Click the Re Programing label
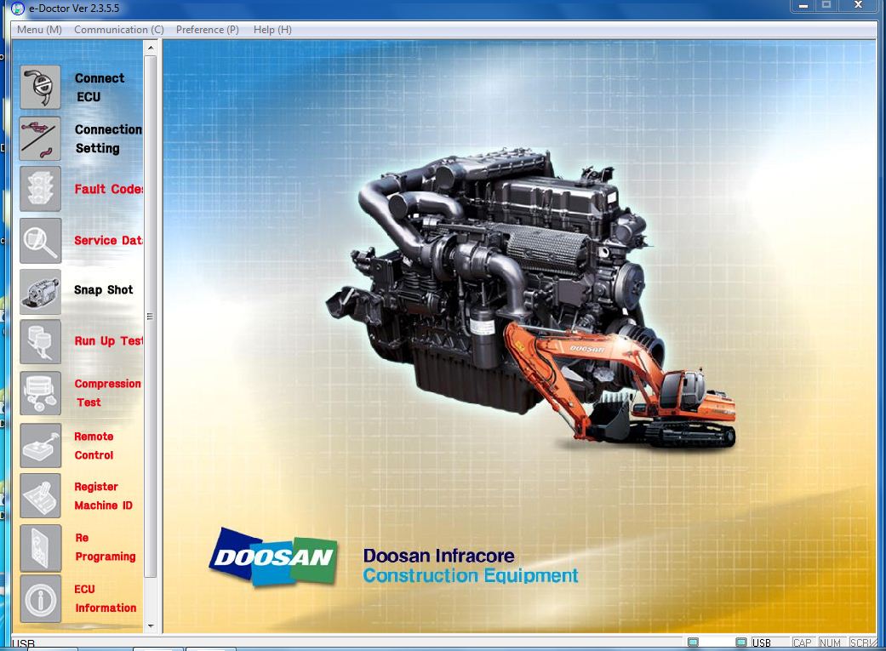The width and height of the screenshot is (886, 651). [105, 547]
